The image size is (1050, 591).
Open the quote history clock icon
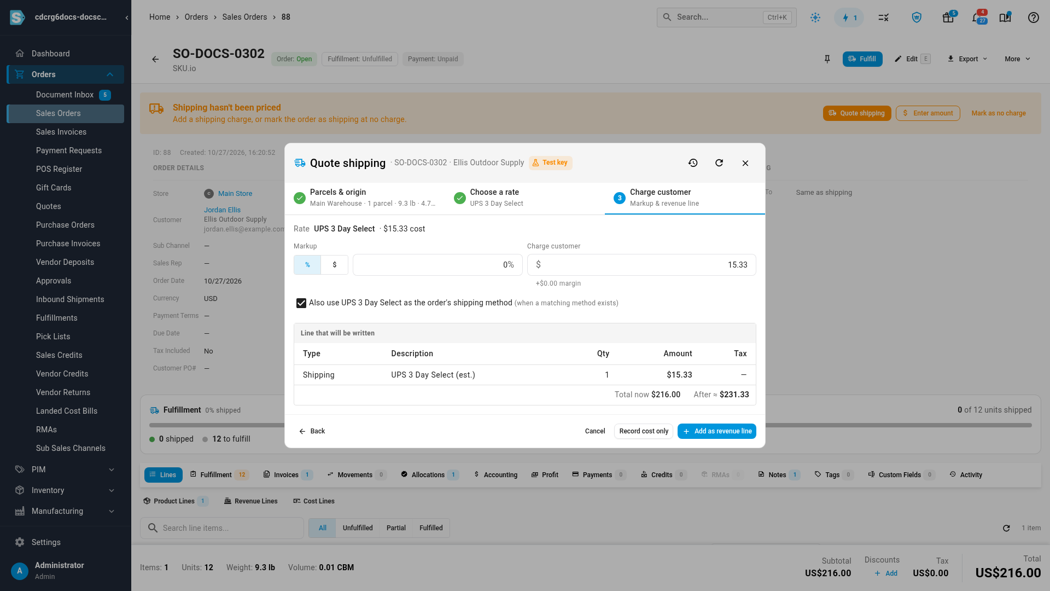pos(693,163)
